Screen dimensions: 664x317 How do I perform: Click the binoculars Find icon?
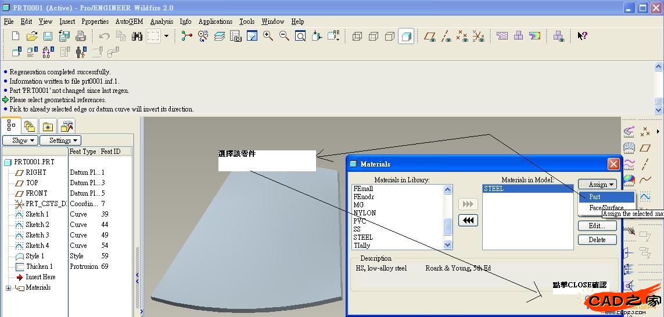(x=137, y=36)
